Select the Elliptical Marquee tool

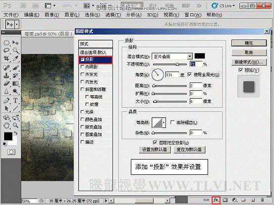[6, 42]
